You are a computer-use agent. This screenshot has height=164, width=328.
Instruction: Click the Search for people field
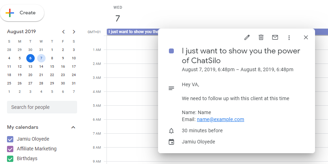[x=42, y=107]
